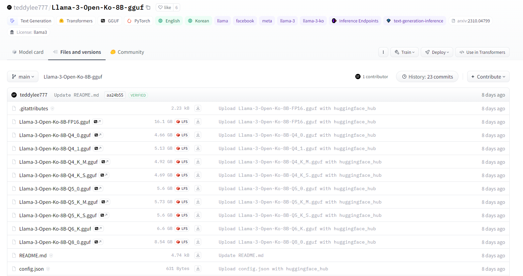Click the like count 6

pos(176,7)
